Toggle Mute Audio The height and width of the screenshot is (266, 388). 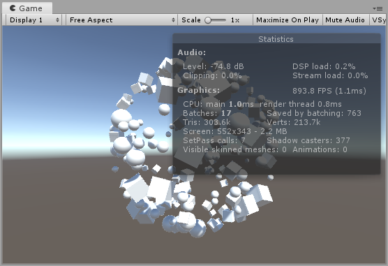click(345, 20)
